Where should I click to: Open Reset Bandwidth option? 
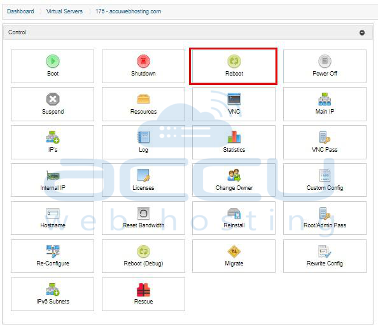click(143, 218)
